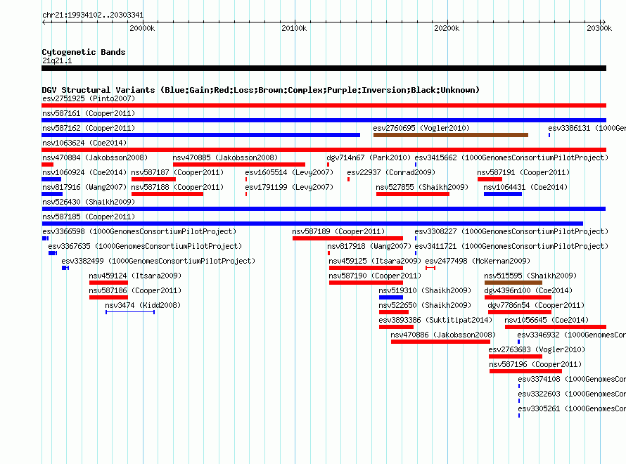Viewport: 626px width, 464px height.
Task: Click the black 21q21.1 cytogenetic band
Action: point(324,68)
